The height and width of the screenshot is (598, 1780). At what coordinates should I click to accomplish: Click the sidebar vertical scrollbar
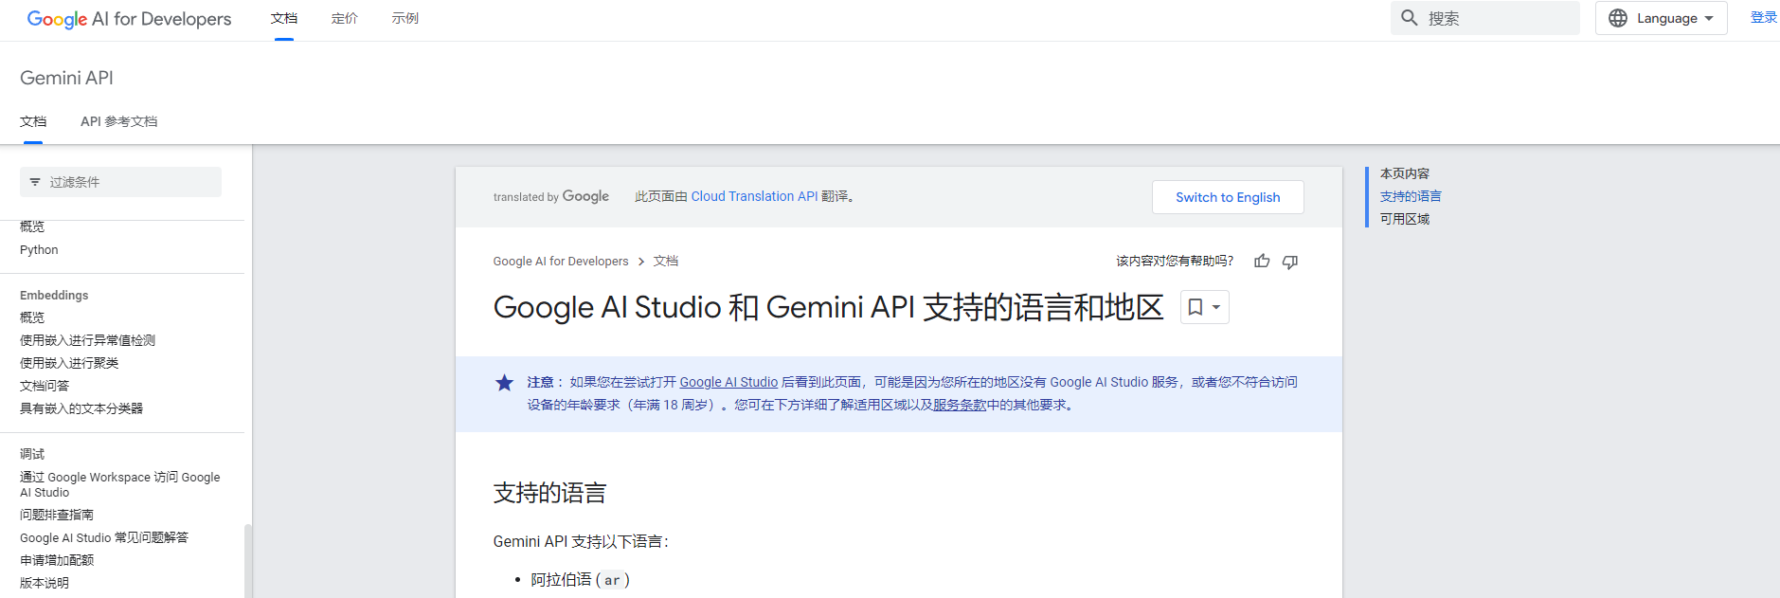tap(248, 559)
